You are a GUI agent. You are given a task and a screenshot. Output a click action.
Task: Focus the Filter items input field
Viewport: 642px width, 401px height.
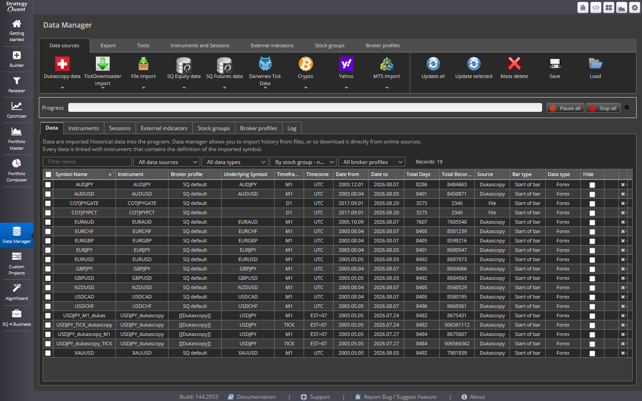coord(87,162)
